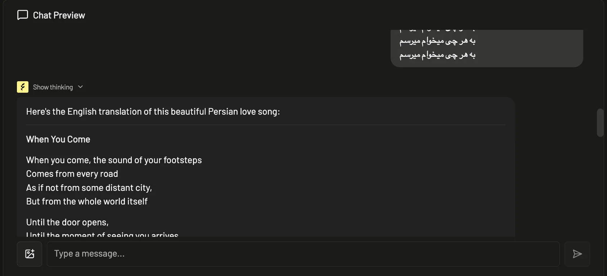Expand the Show thinking chevron
The width and height of the screenshot is (607, 276).
pyautogui.click(x=80, y=87)
